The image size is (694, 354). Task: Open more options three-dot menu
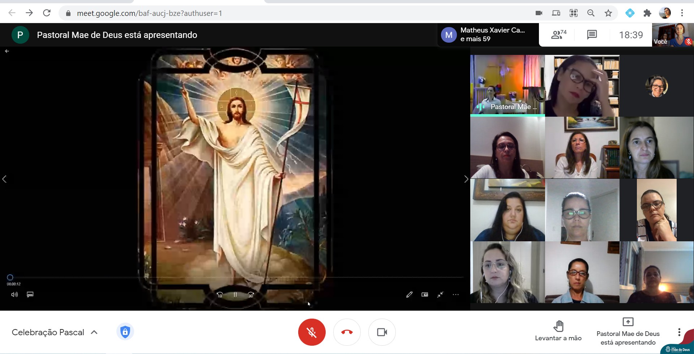tap(679, 332)
